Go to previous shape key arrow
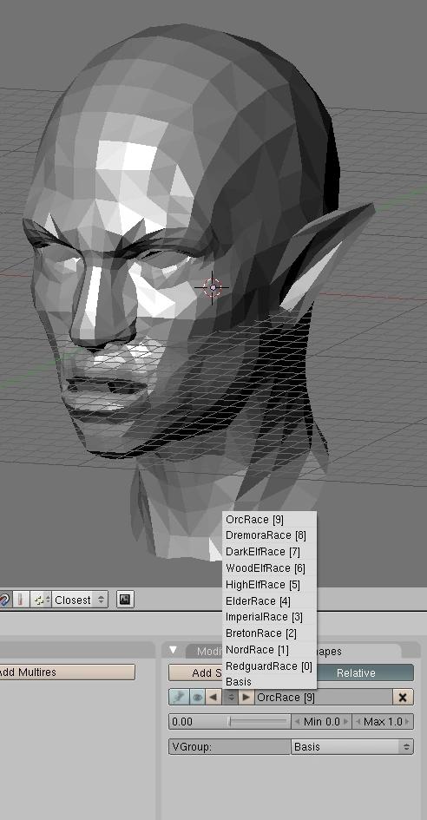The height and width of the screenshot is (820, 427). point(213,697)
